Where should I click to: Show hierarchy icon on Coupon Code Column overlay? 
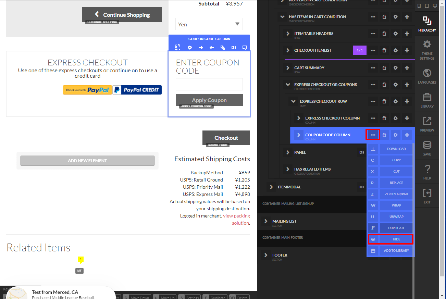[223, 48]
